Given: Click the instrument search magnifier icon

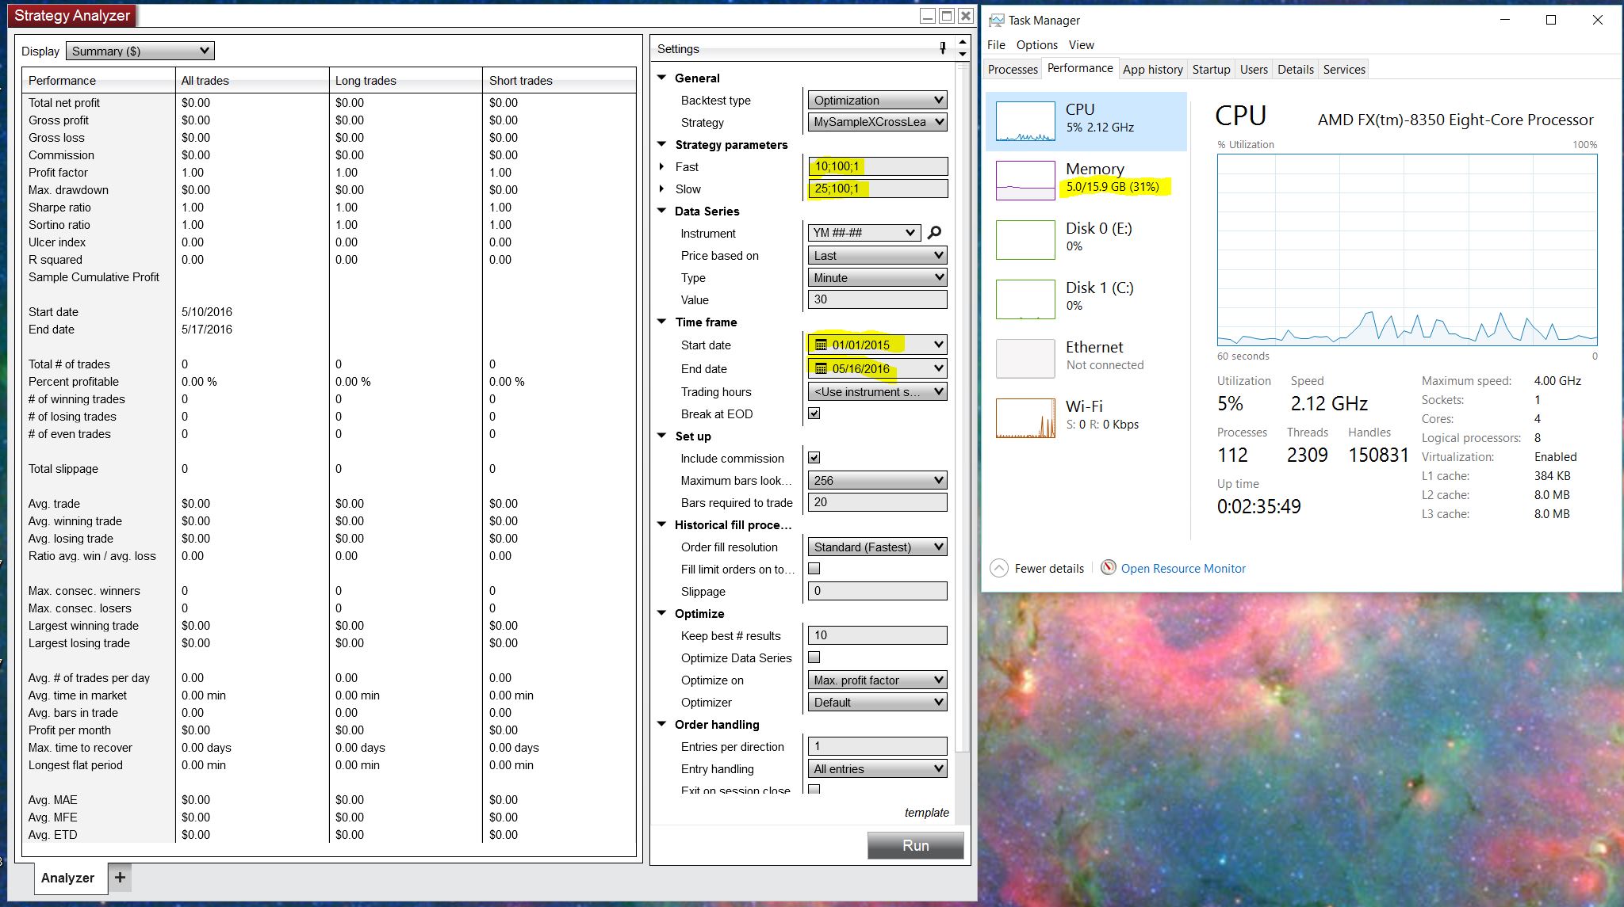Looking at the screenshot, I should (x=934, y=233).
